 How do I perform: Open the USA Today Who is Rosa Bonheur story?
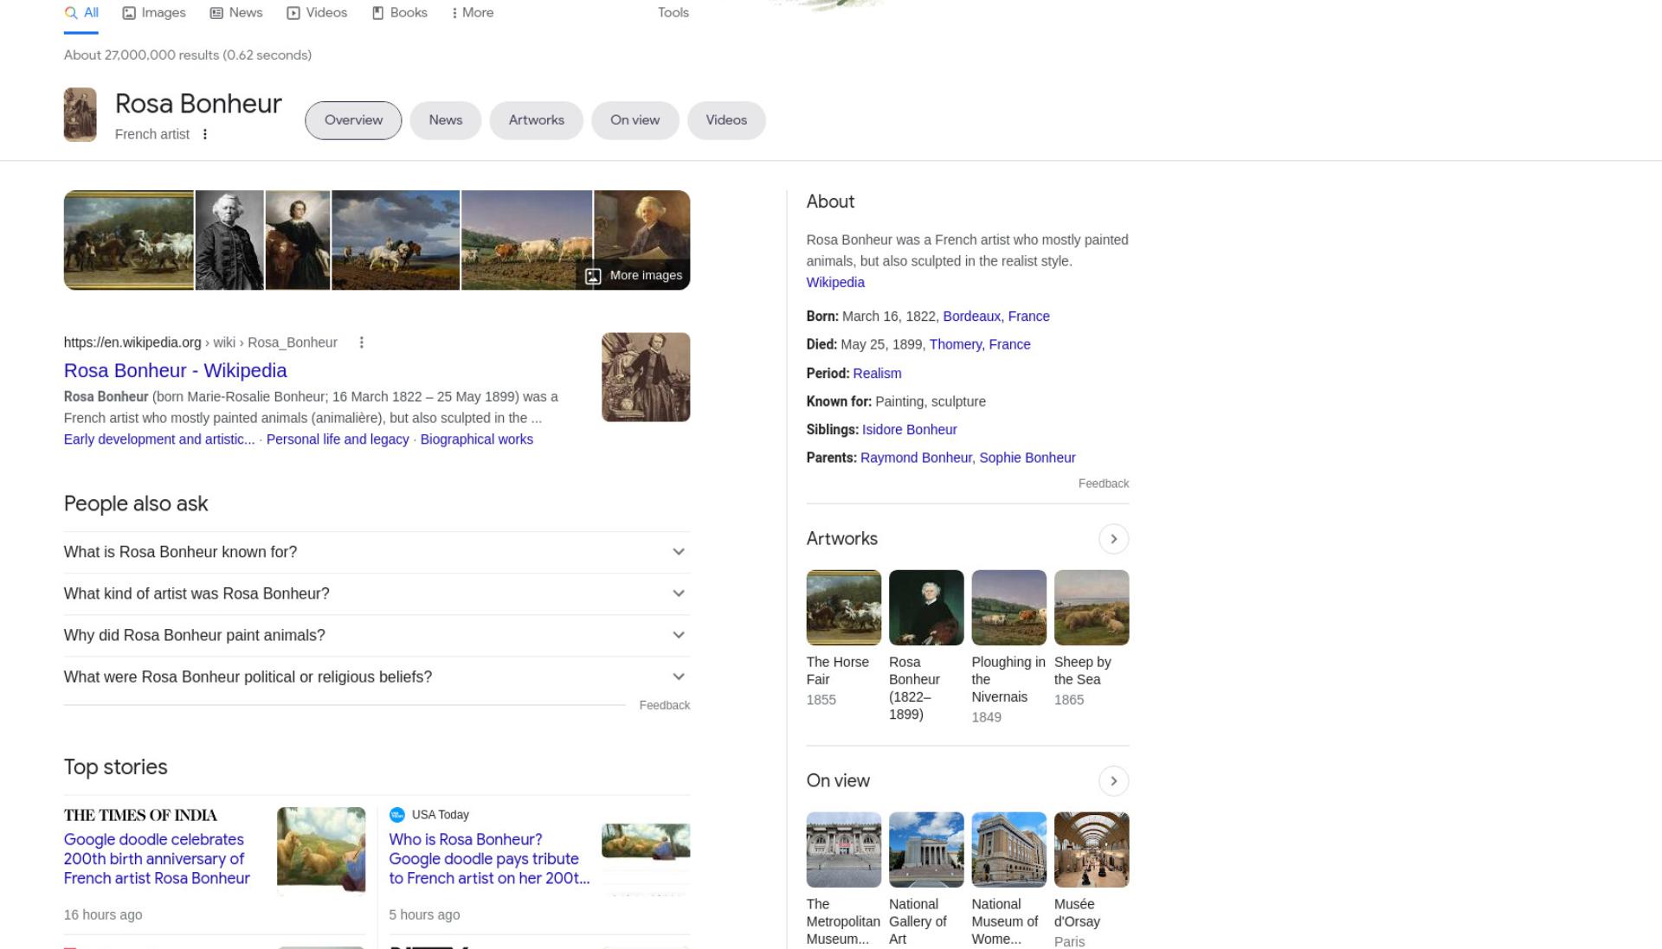click(x=489, y=859)
